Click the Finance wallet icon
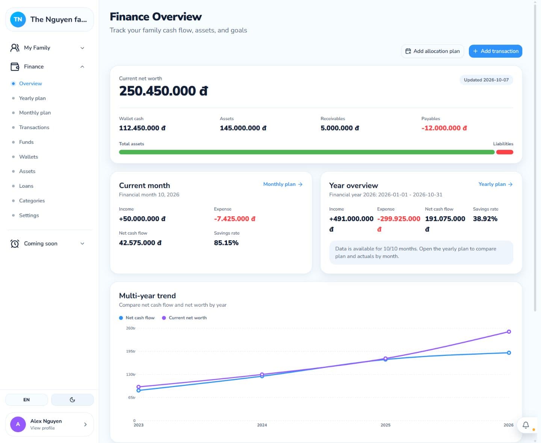This screenshot has height=443, width=541. click(15, 67)
